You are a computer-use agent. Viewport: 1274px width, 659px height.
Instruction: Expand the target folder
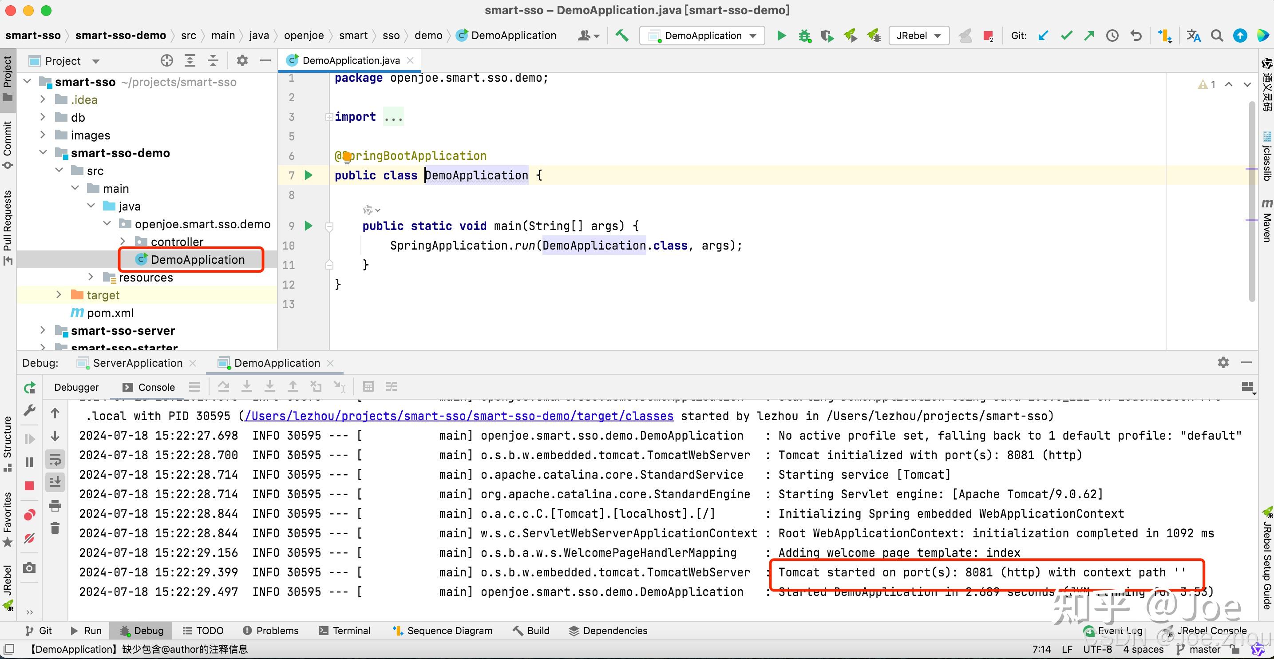point(59,295)
